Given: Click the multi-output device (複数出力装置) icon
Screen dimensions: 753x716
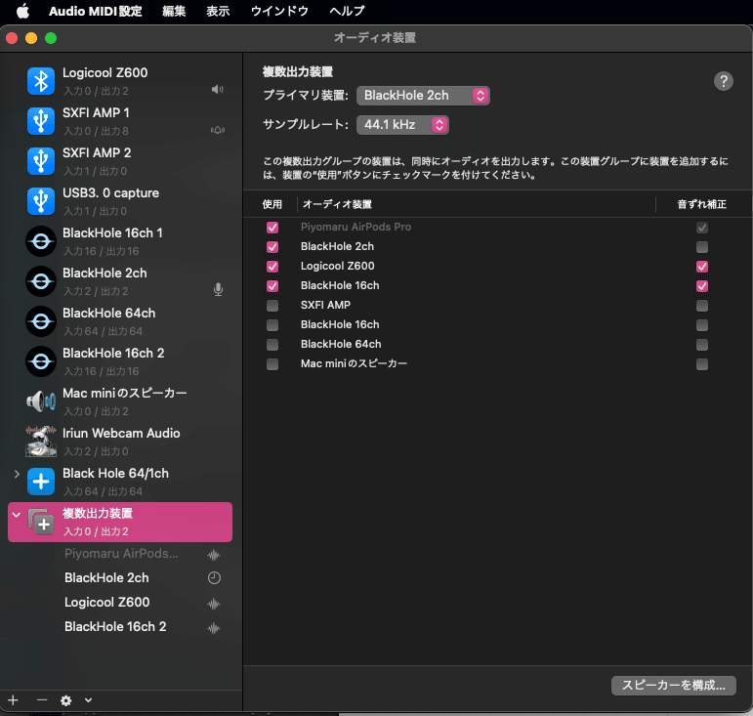Looking at the screenshot, I should (41, 522).
